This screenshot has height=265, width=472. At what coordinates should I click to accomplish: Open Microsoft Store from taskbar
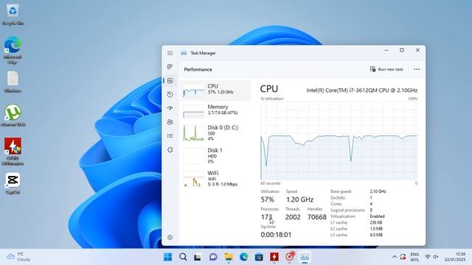(259, 257)
